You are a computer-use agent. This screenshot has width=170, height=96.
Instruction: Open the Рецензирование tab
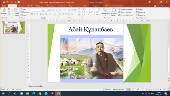pyautogui.click(x=75, y=6)
